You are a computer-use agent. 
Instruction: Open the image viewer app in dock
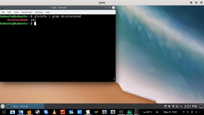pyautogui.click(x=71, y=112)
